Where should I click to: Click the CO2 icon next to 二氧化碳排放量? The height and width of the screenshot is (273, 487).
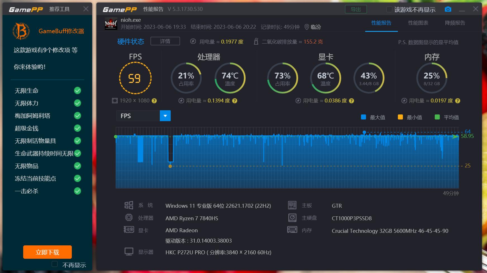[x=256, y=41]
